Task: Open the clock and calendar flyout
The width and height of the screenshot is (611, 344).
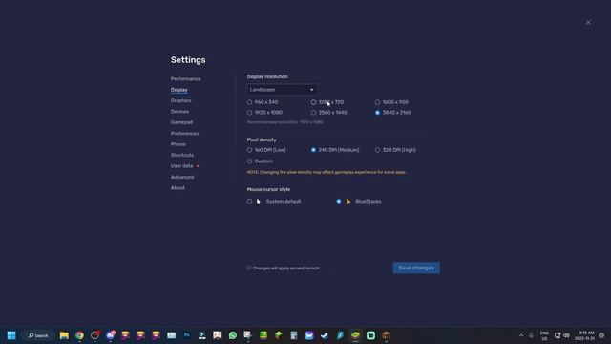Action: 585,335
